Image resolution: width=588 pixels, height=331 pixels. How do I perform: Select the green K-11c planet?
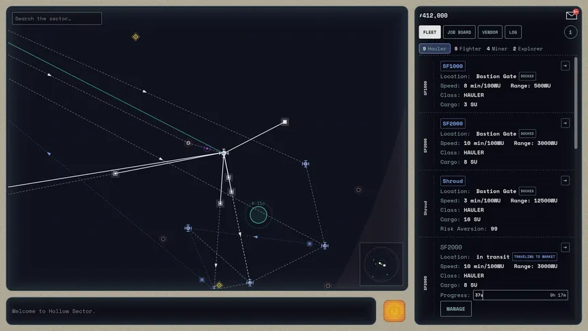(258, 215)
